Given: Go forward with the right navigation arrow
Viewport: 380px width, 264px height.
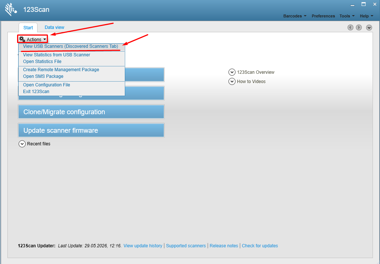Looking at the screenshot, I should [x=359, y=27].
